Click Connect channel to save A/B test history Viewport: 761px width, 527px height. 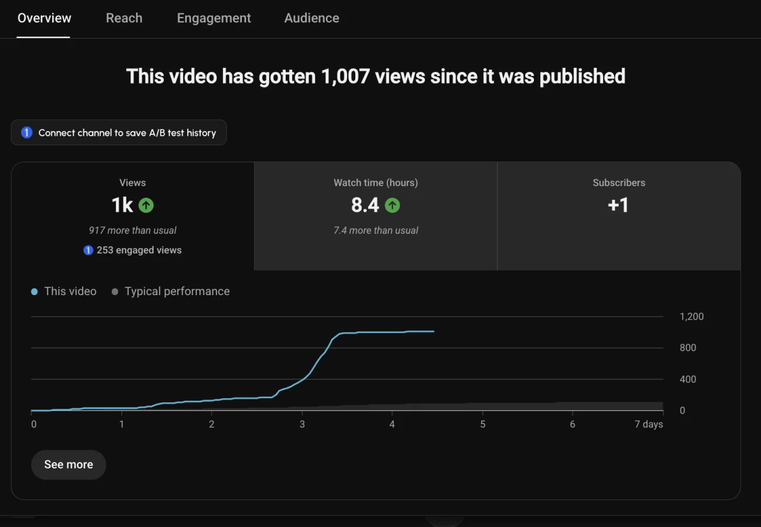119,133
